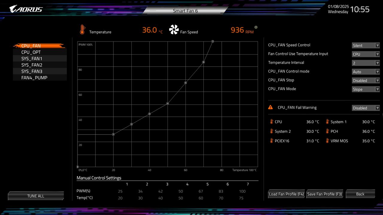Select SYS_FAN2 in the fan list
This screenshot has width=383, height=215.
click(x=39, y=65)
